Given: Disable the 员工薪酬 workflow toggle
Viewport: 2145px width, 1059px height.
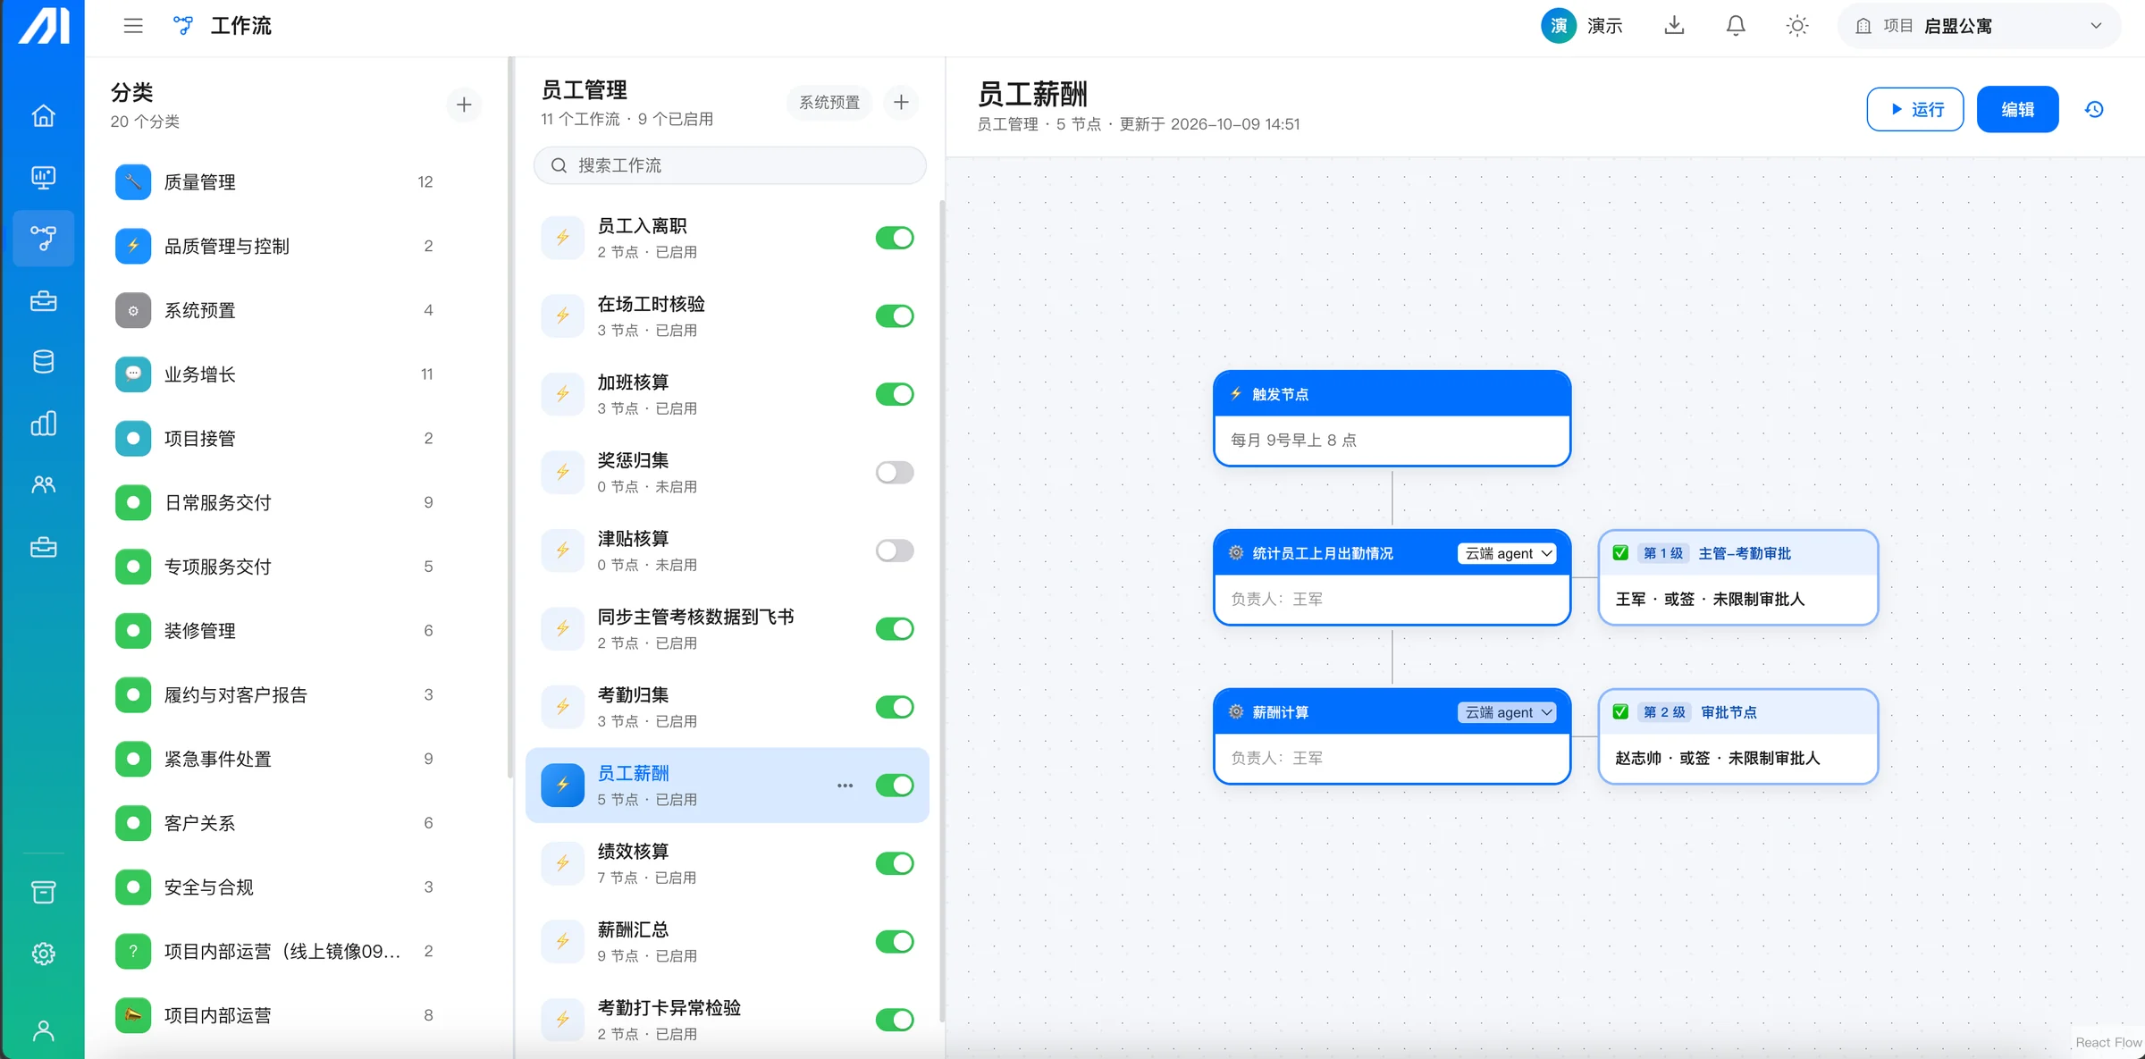Looking at the screenshot, I should pos(895,786).
